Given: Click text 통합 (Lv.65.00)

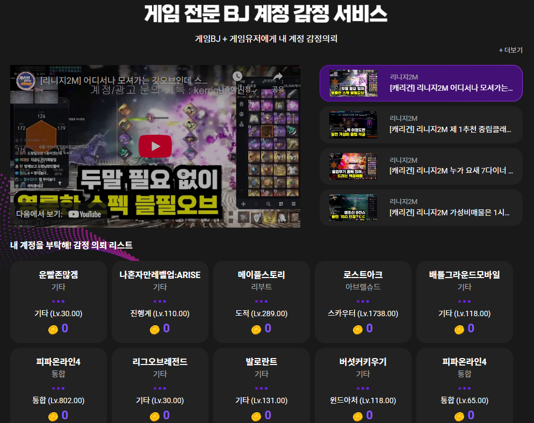Looking at the screenshot, I should tap(464, 400).
